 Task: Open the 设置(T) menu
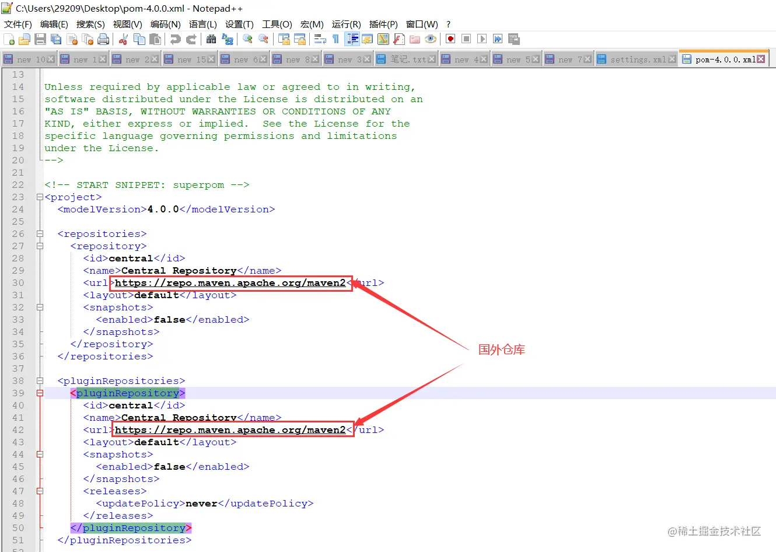tap(239, 24)
